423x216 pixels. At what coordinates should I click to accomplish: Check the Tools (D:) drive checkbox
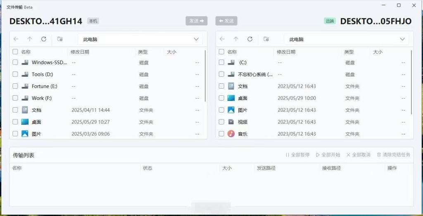pos(15,75)
